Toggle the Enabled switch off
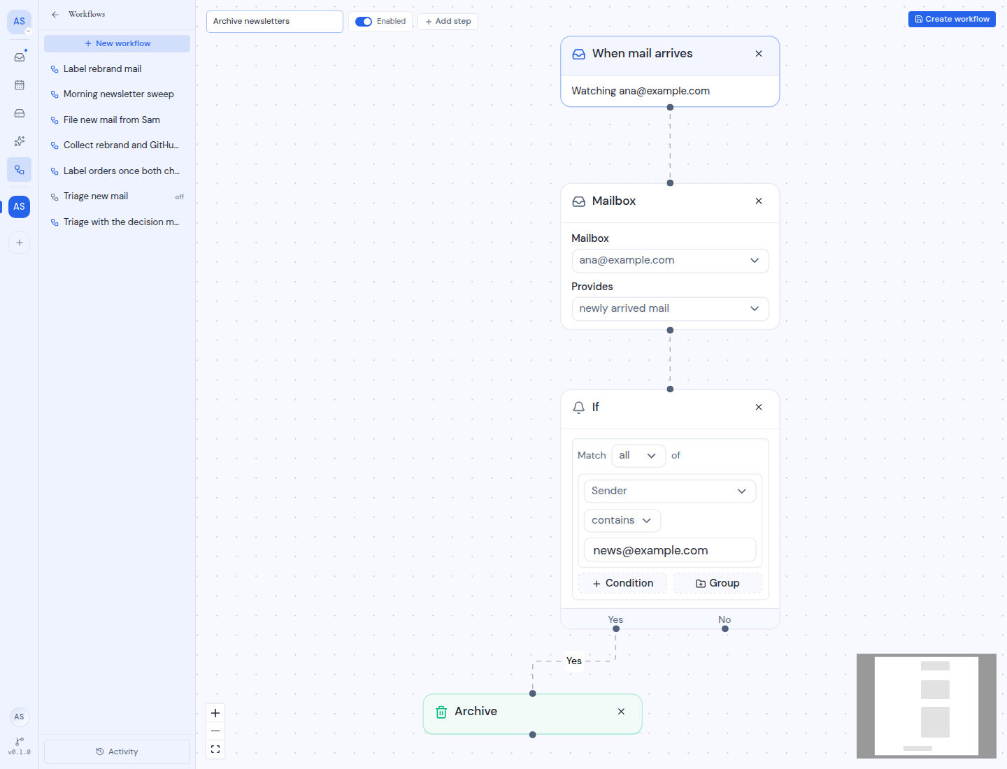This screenshot has height=769, width=1007. pos(364,22)
